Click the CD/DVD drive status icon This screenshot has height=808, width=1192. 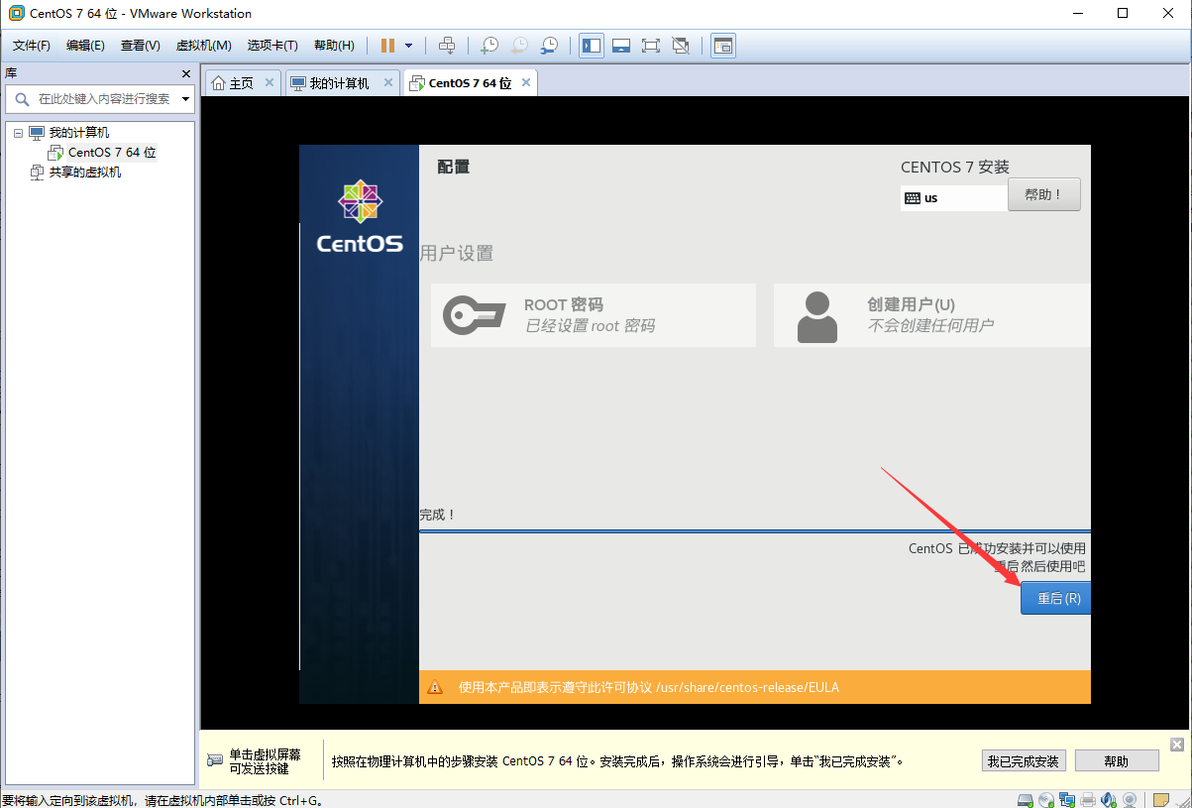[x=1046, y=799]
